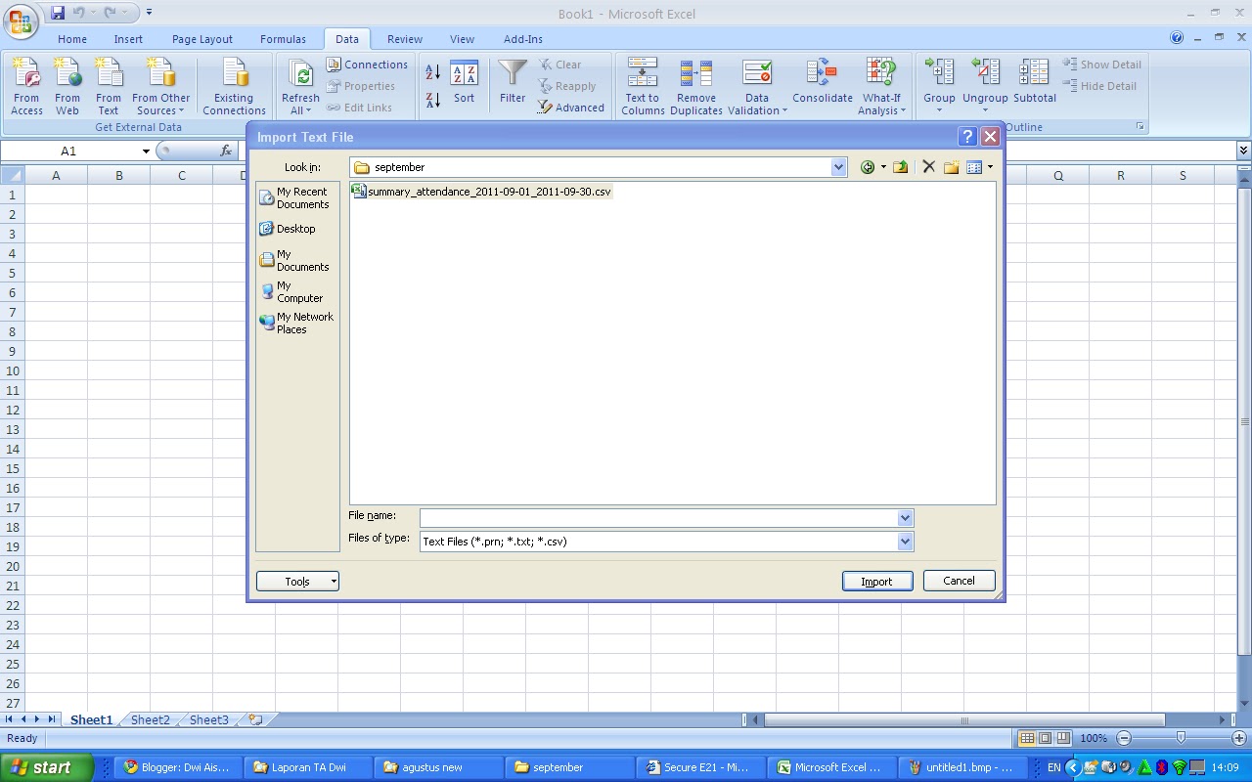Click Advanced filter option

[x=571, y=108]
